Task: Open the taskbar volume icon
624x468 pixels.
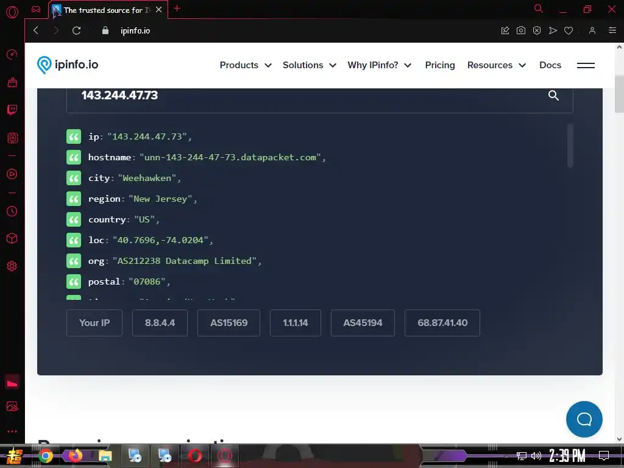Action: [x=536, y=456]
